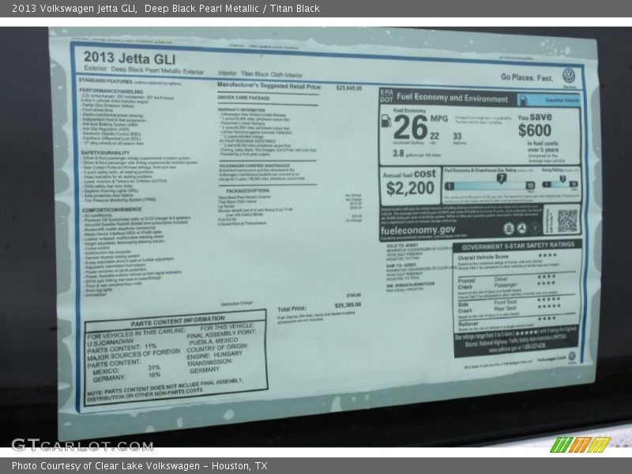Click the VW logo beside "Go Places. Fast."
The height and width of the screenshot is (474, 632).
pos(568,76)
